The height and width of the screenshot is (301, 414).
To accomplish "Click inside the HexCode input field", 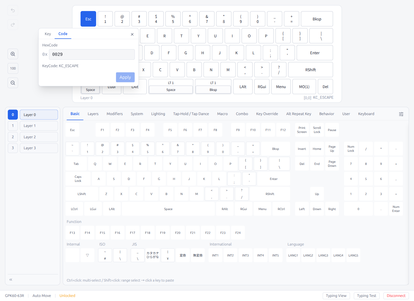I will pos(92,54).
